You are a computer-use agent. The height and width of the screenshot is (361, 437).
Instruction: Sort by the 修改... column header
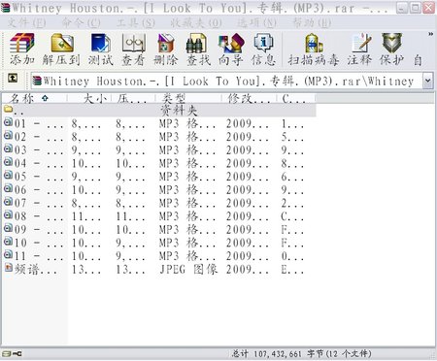click(x=250, y=98)
